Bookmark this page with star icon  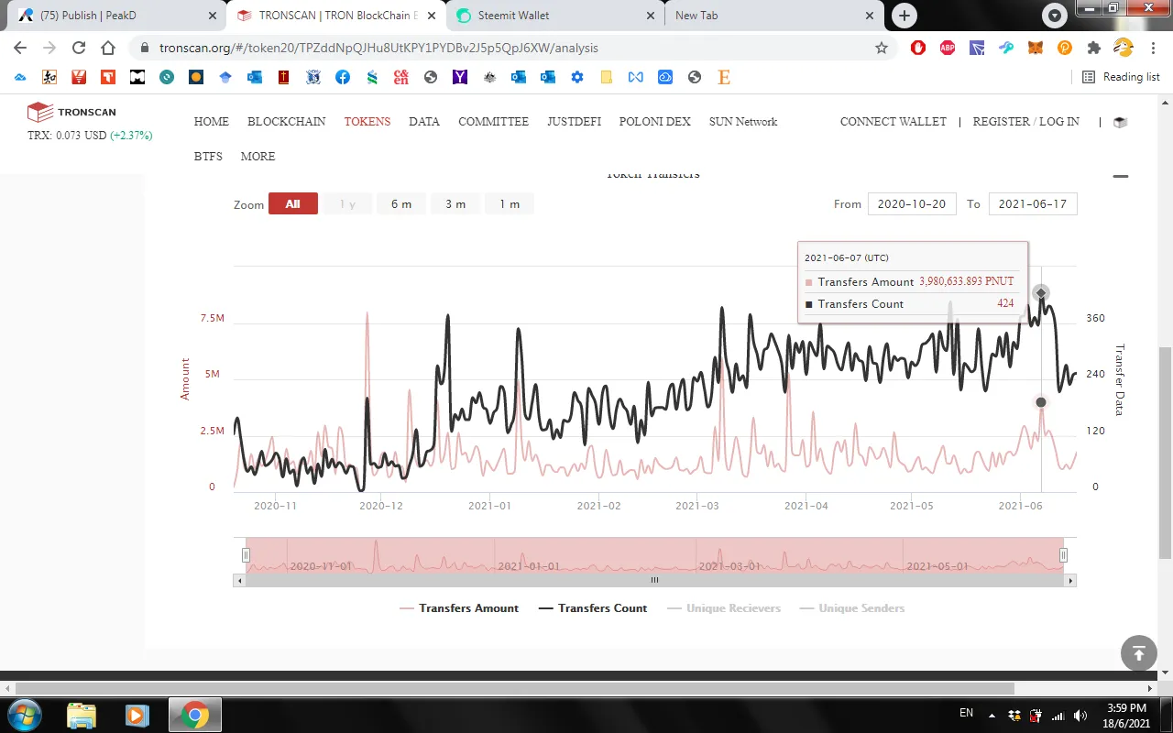pyautogui.click(x=882, y=48)
